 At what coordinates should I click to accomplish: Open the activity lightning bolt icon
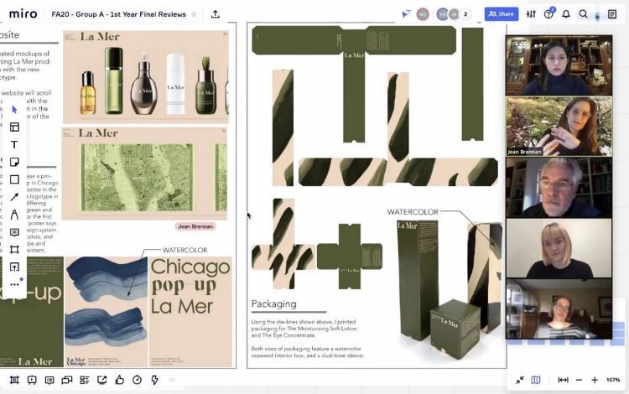[155, 380]
